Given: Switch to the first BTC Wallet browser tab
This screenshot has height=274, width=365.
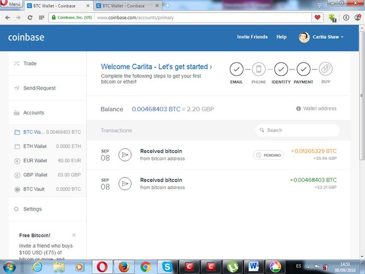Looking at the screenshot, I should click(58, 6).
